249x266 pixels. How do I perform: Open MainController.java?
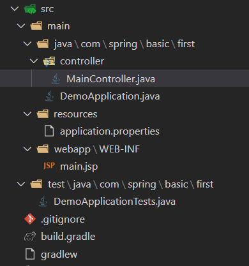[110, 79]
